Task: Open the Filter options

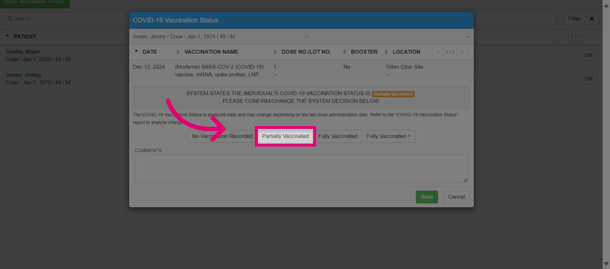Action: [x=574, y=19]
